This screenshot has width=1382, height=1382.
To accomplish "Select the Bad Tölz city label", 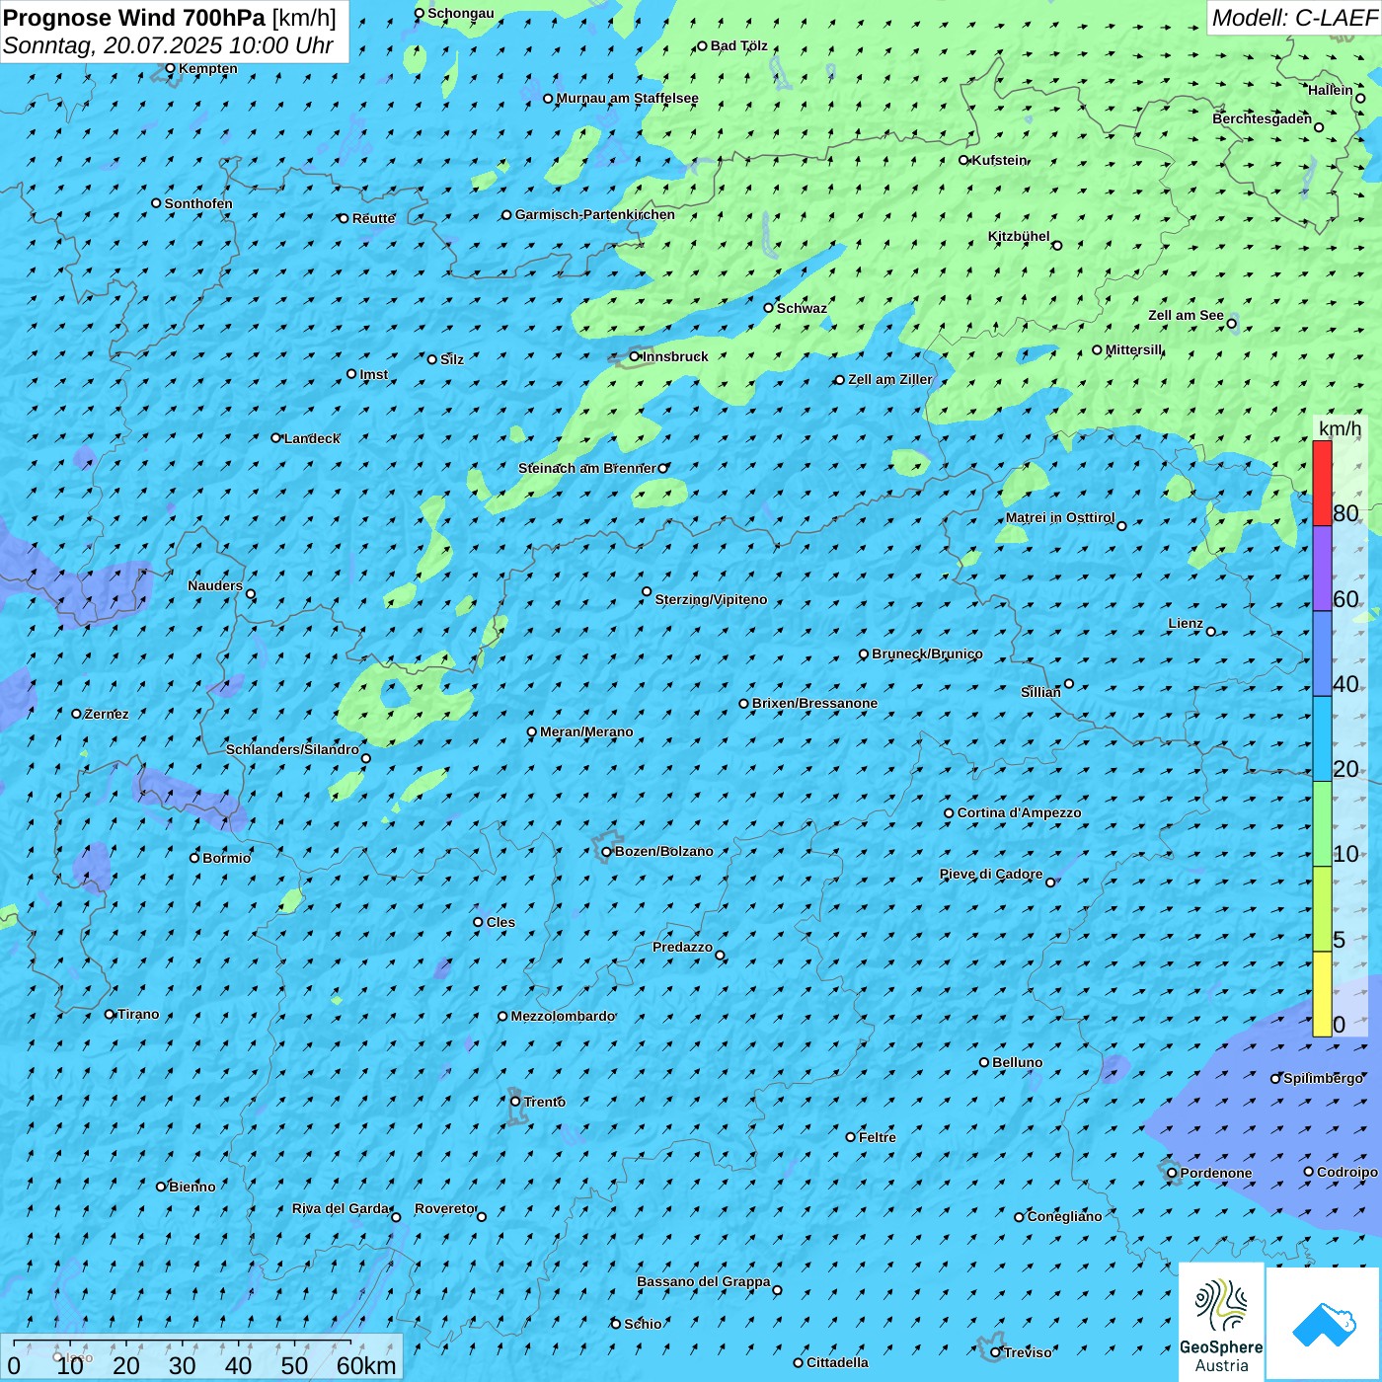I will point(739,45).
